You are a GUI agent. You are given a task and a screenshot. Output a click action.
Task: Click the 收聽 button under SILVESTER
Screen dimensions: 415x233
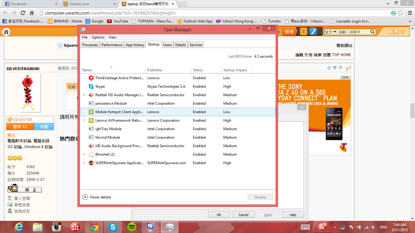(44, 127)
